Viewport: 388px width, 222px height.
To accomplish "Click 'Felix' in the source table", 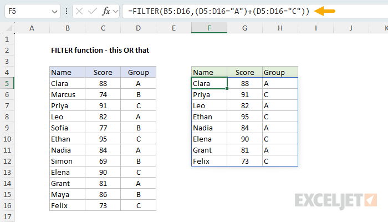I will coord(67,206).
